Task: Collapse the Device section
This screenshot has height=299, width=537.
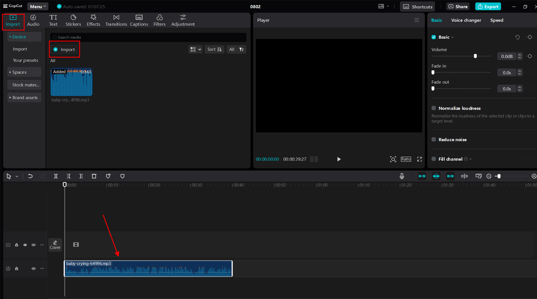Action: point(24,37)
